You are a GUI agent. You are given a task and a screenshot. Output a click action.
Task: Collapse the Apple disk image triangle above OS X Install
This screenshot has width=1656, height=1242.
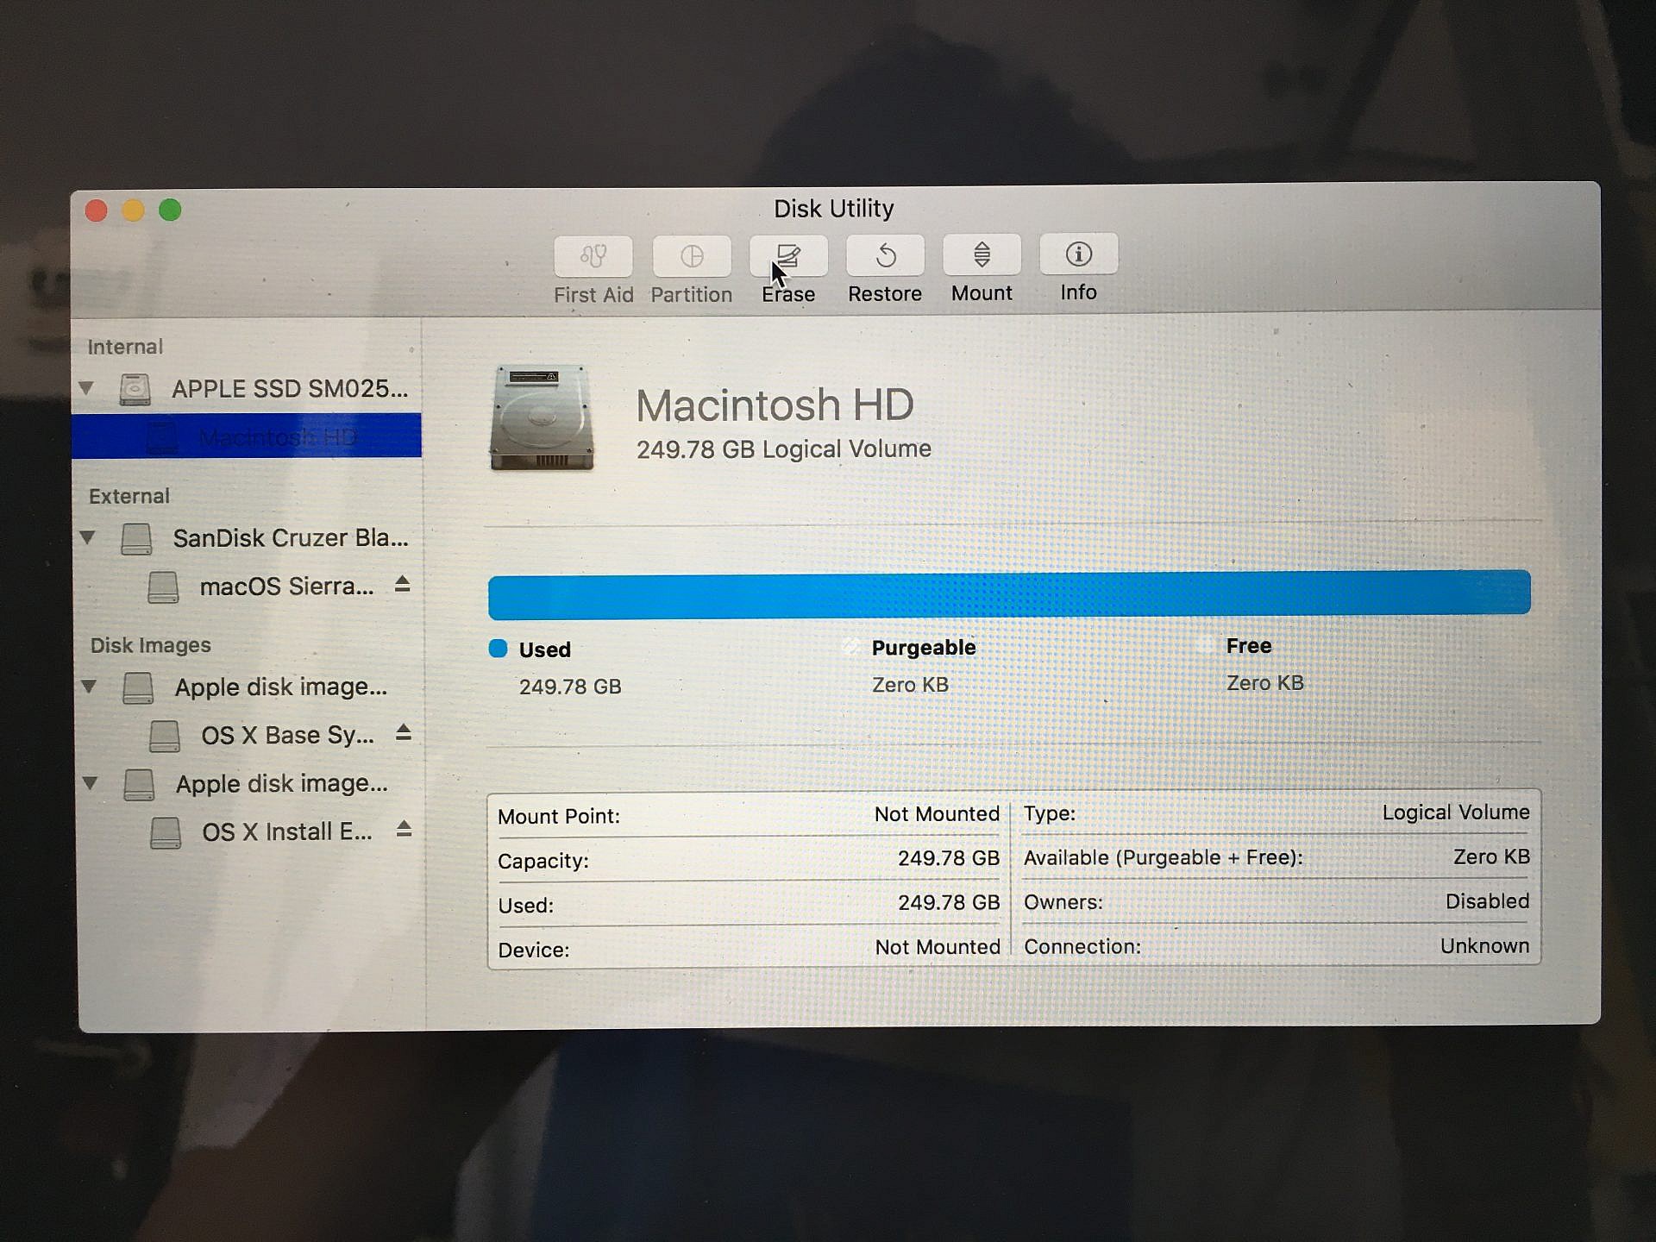coord(90,783)
